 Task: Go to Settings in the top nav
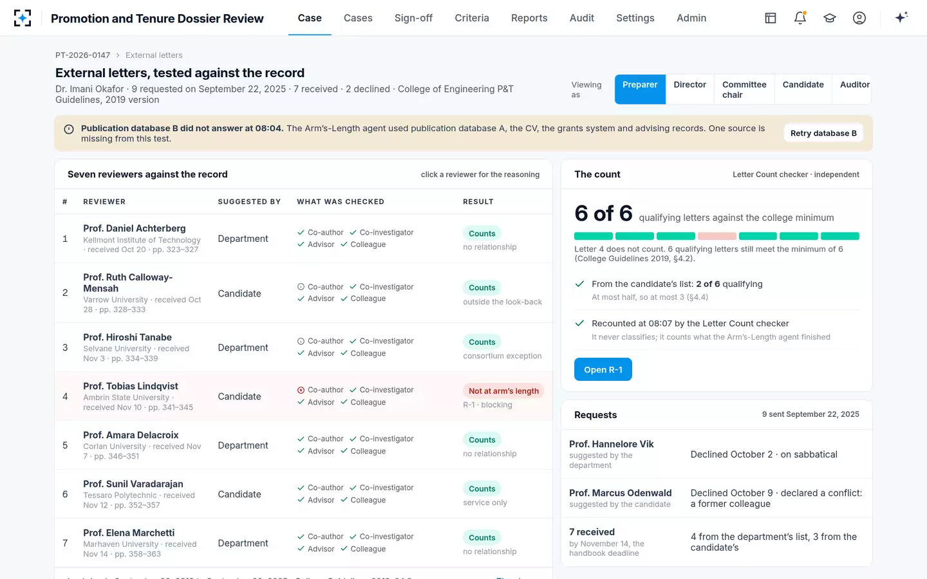[x=635, y=18]
